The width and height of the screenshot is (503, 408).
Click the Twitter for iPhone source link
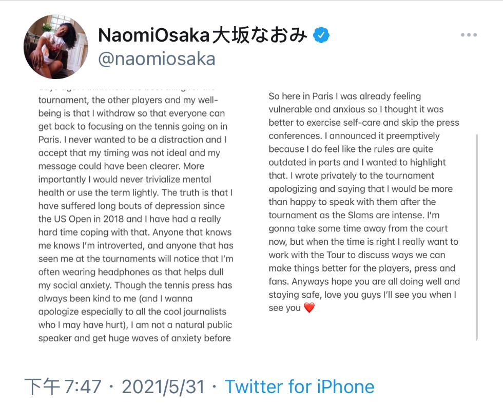(x=299, y=386)
